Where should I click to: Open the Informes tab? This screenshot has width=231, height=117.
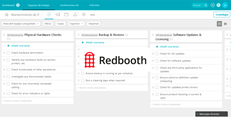coord(94,5)
